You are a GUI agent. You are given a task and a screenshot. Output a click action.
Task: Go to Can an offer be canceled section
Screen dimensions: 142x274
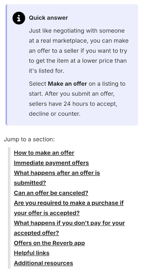click(51, 193)
